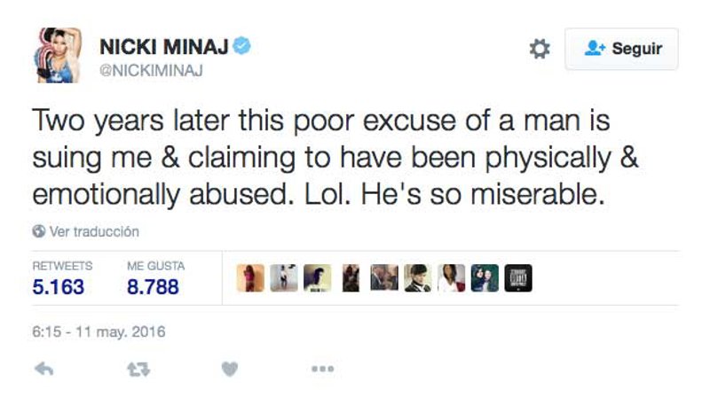The image size is (710, 405).
Task: Open the fifth liker avatar thumbnail
Action: point(384,278)
